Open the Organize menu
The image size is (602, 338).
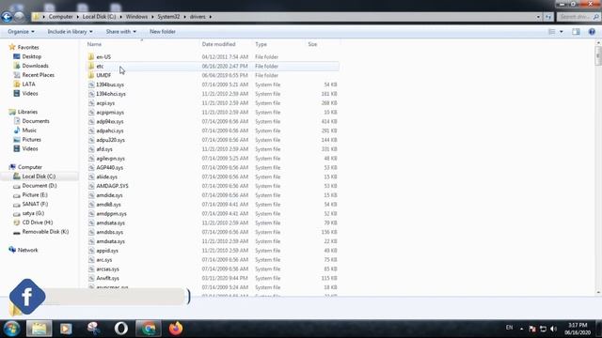pos(21,31)
